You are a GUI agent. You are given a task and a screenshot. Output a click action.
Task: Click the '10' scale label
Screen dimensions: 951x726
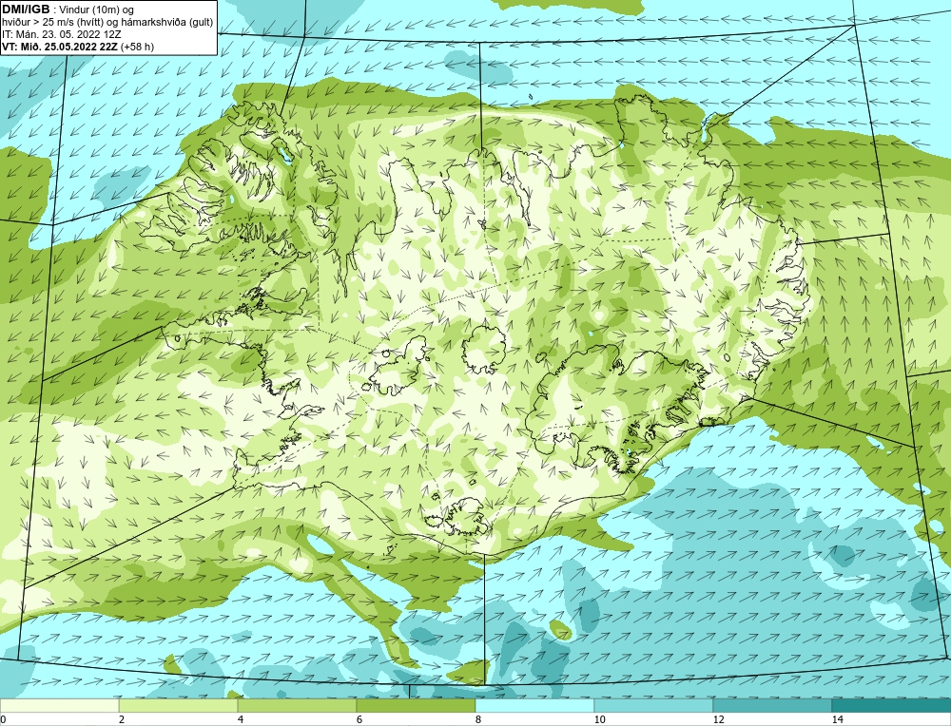pyautogui.click(x=600, y=719)
